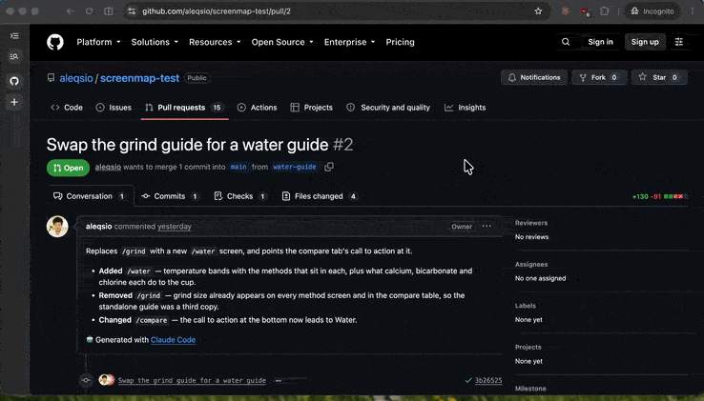
Task: Open the Pricing page link
Action: 400,42
